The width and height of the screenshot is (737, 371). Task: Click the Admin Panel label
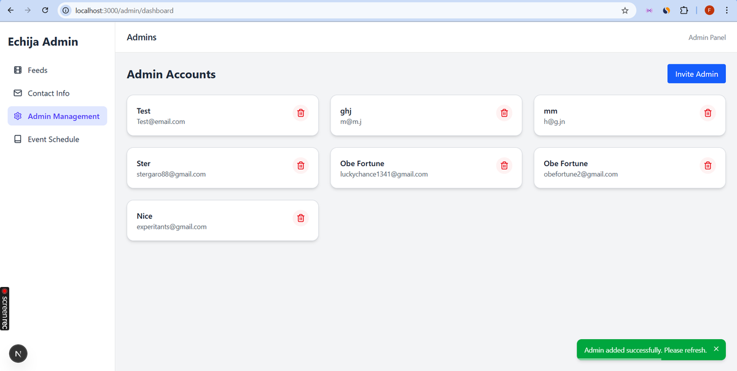pyautogui.click(x=707, y=37)
